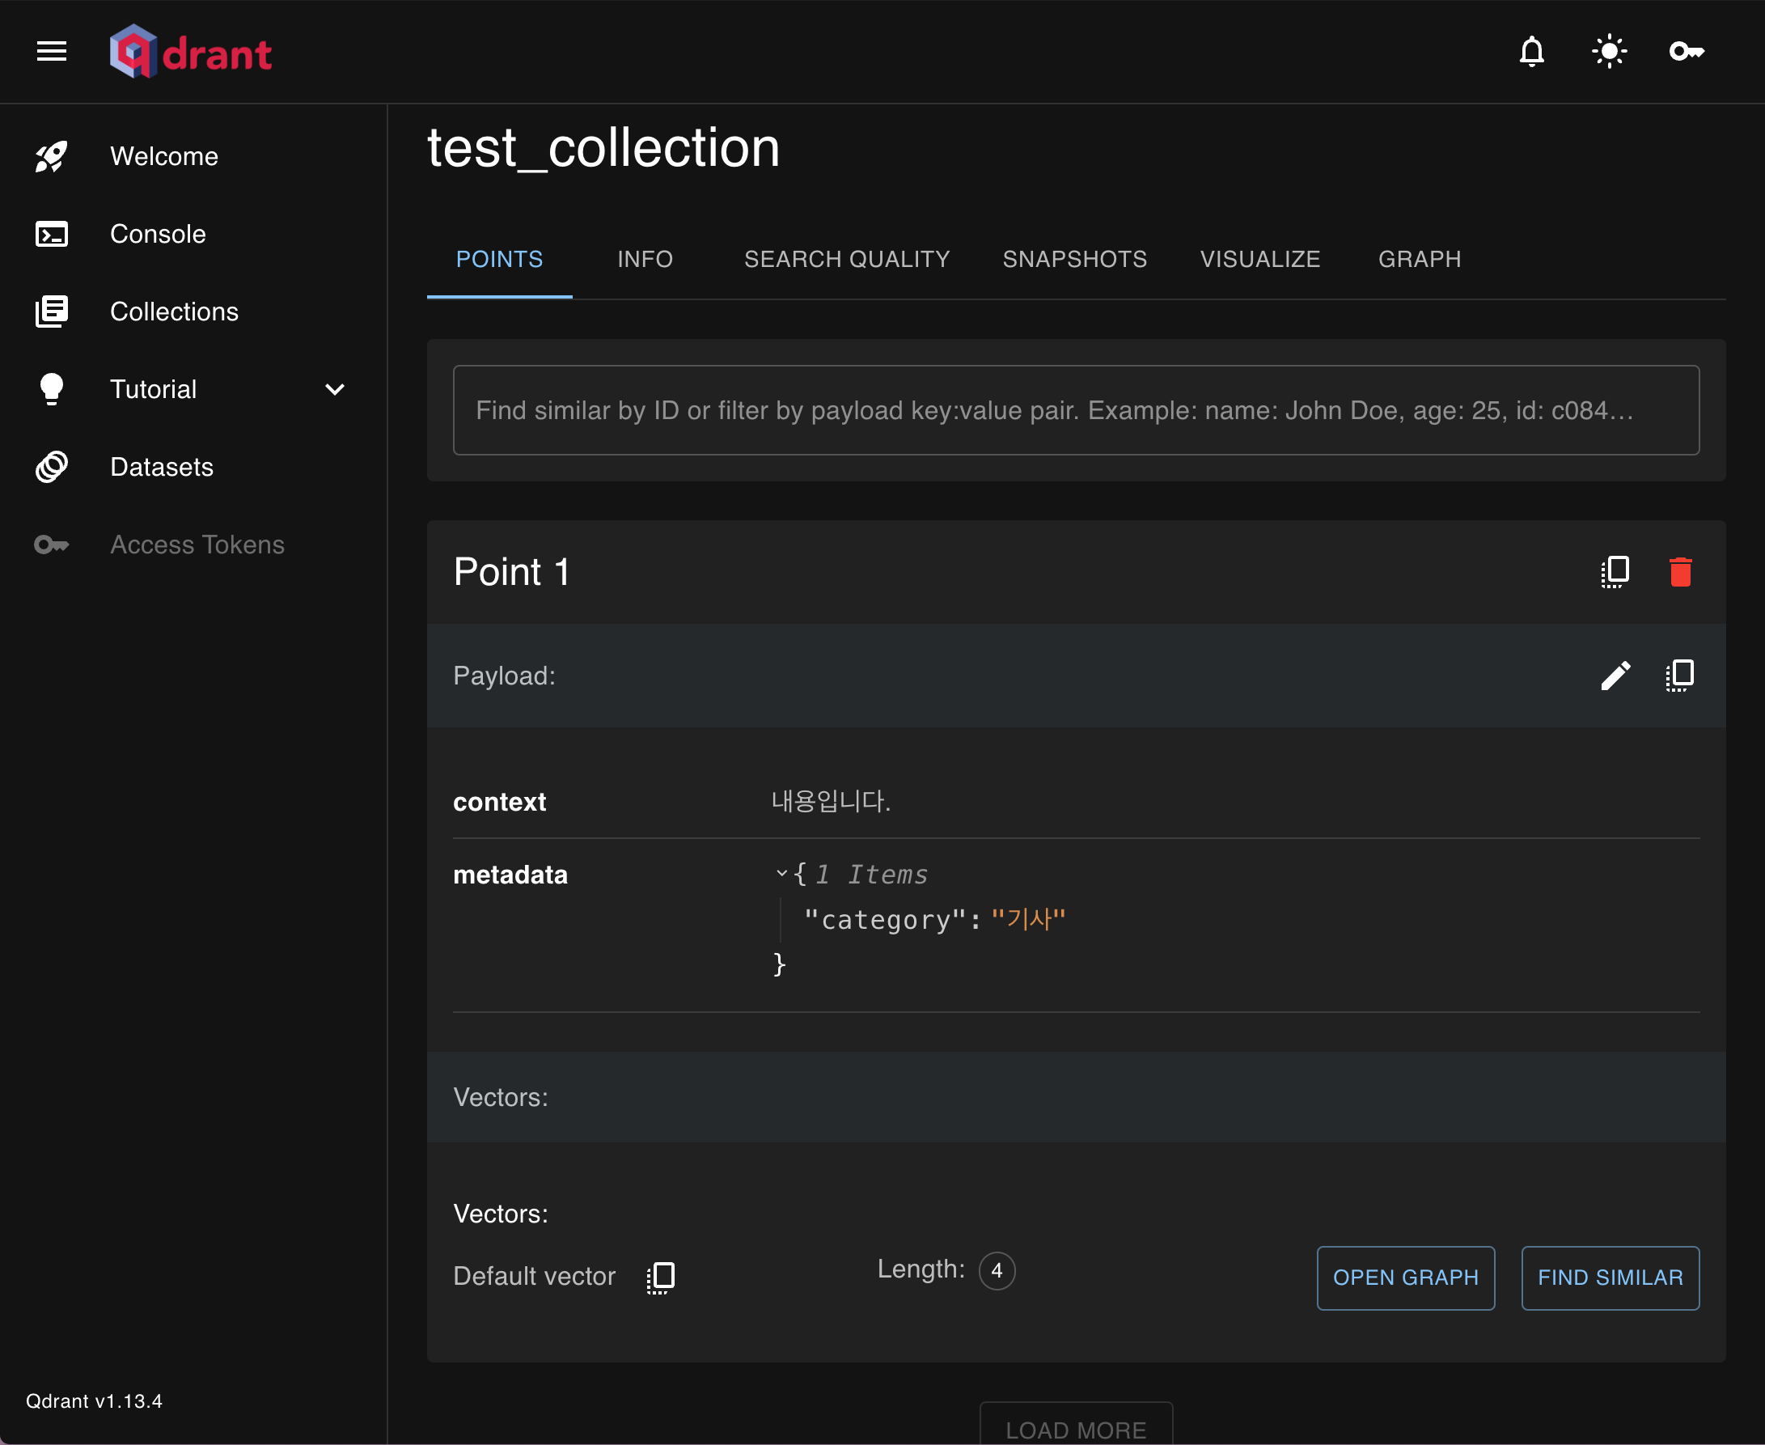Click the notification bell icon
The width and height of the screenshot is (1765, 1445).
pos(1532,51)
